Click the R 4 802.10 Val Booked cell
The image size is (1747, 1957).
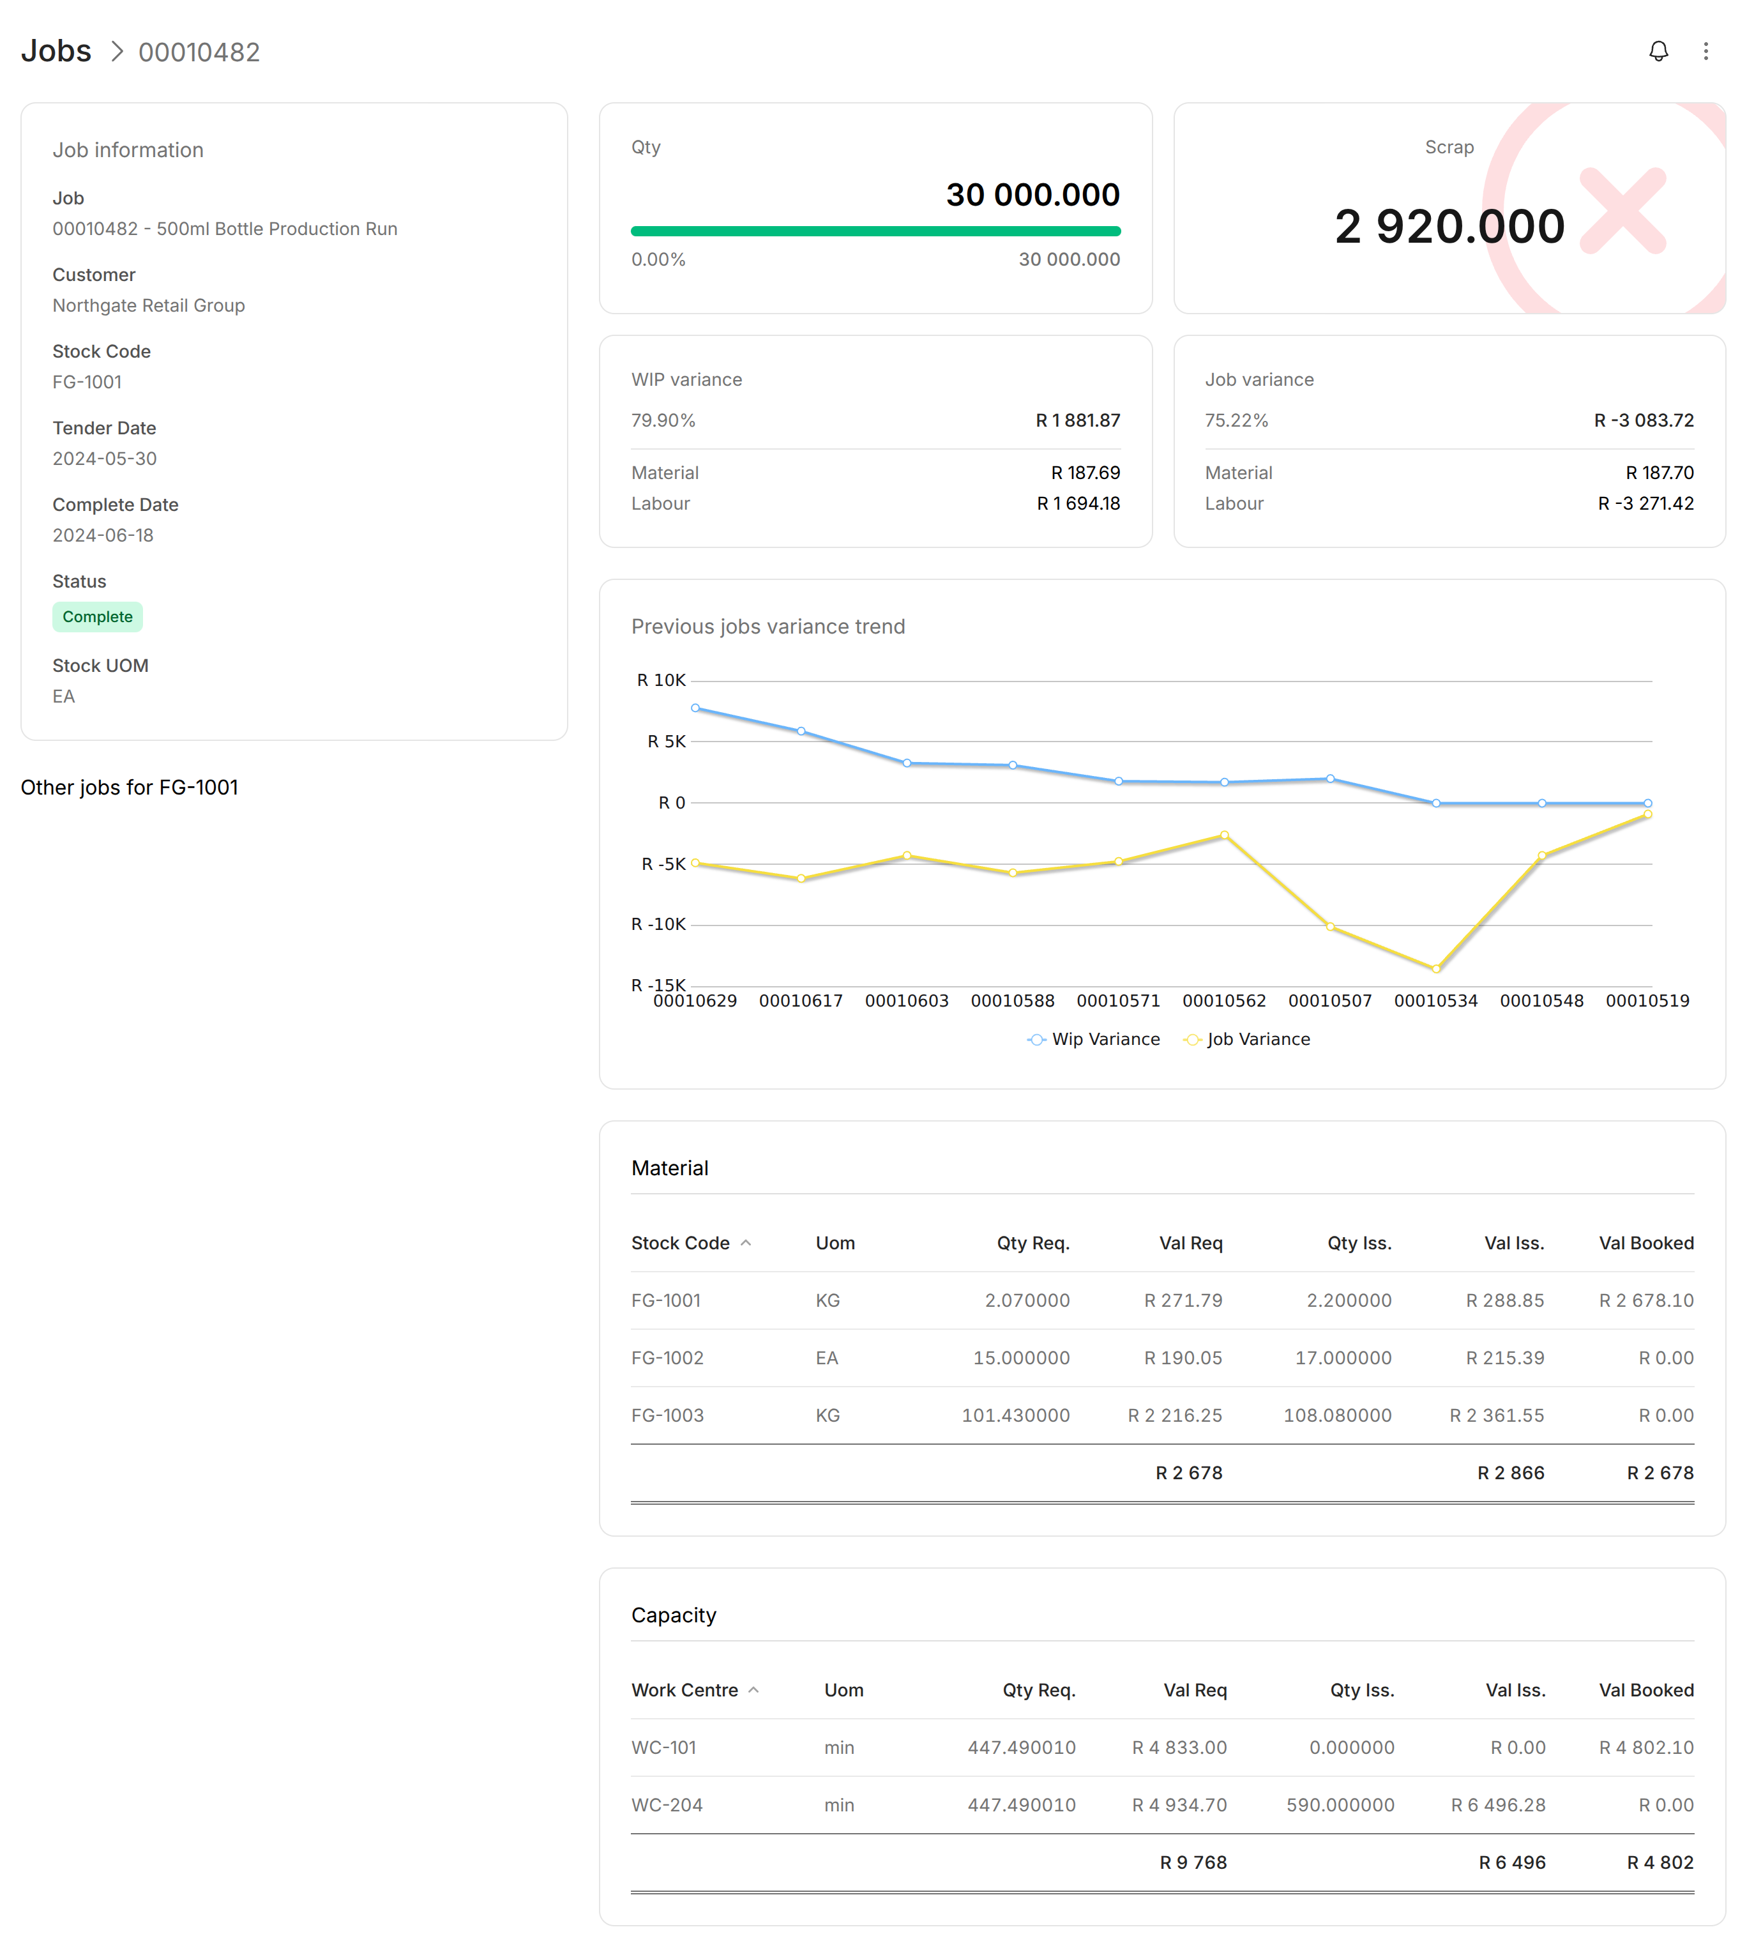[1646, 1748]
